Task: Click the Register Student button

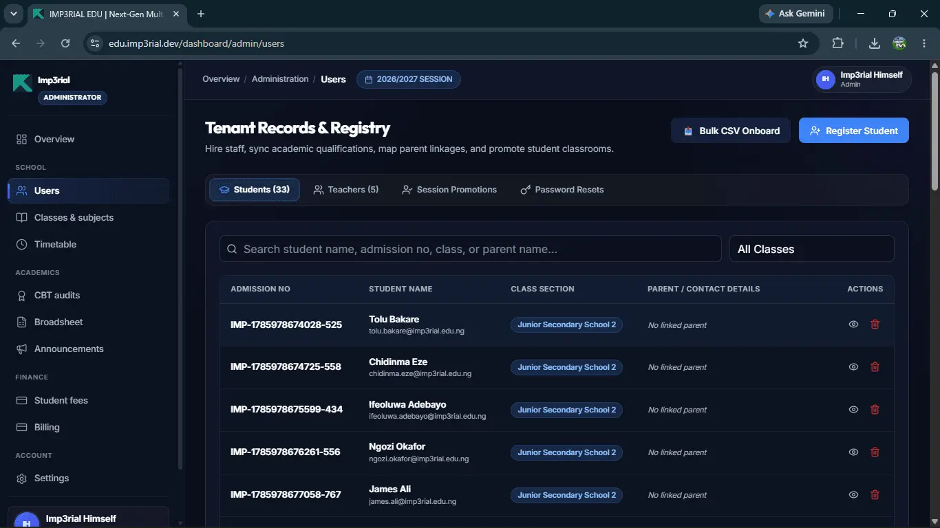Action: tap(854, 131)
